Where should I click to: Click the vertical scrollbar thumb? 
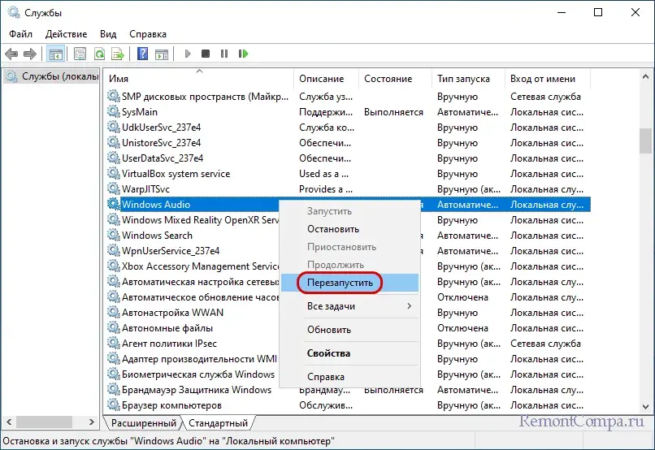pos(645,141)
